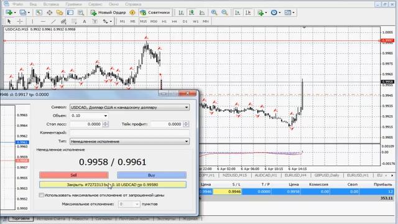Screen dimensions: 398x224
Task: Toggle chart shift icon
Action: click(248, 12)
